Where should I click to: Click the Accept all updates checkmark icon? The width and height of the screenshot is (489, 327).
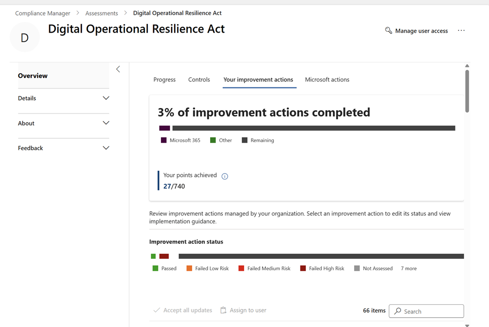coord(156,310)
